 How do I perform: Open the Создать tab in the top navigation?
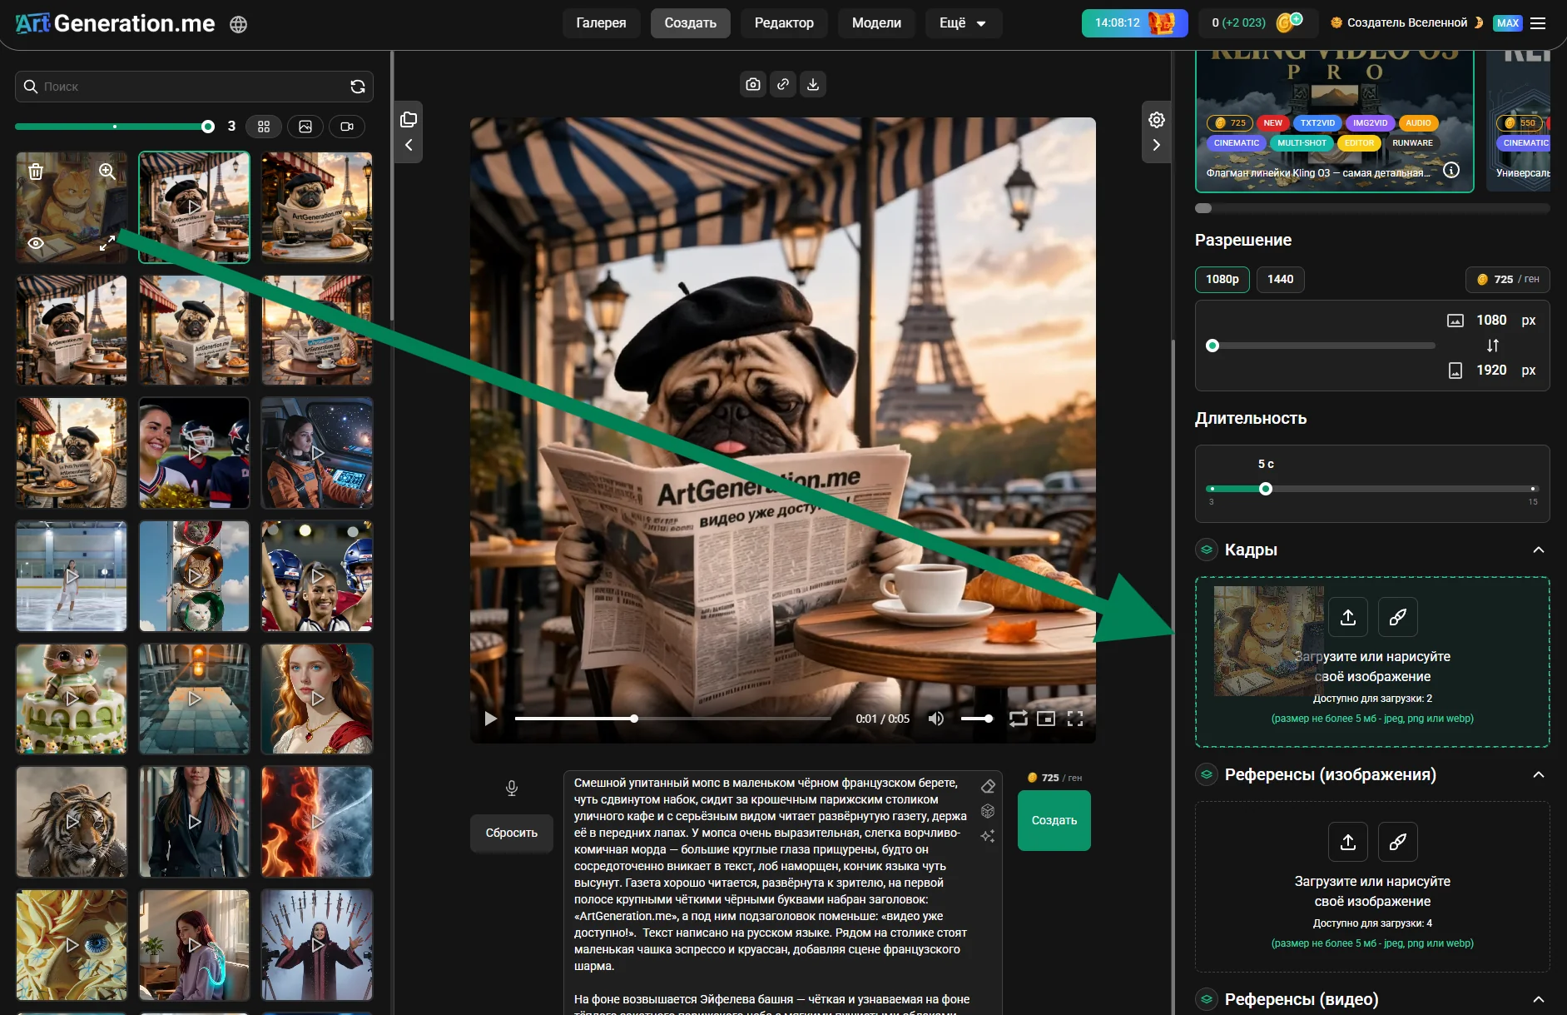coord(690,23)
